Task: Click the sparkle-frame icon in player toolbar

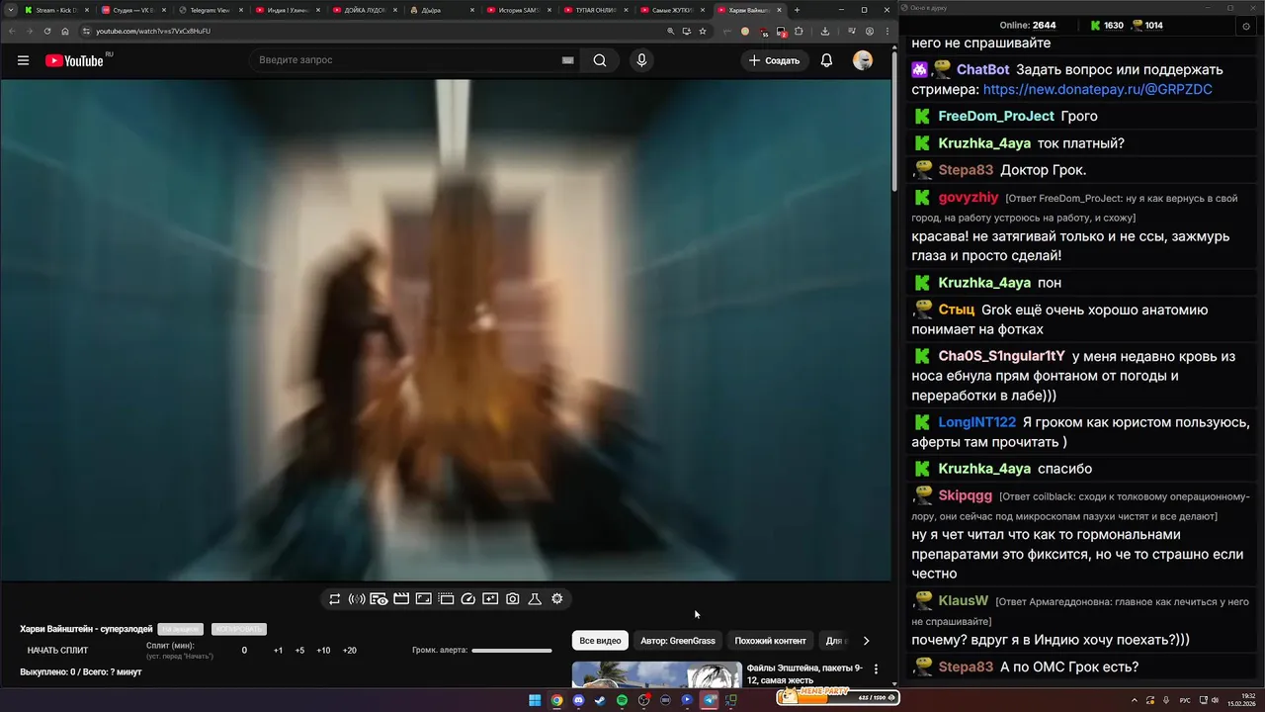Action: coord(490,598)
